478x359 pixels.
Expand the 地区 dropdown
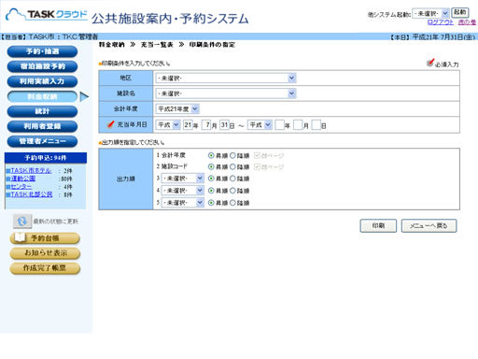click(226, 78)
